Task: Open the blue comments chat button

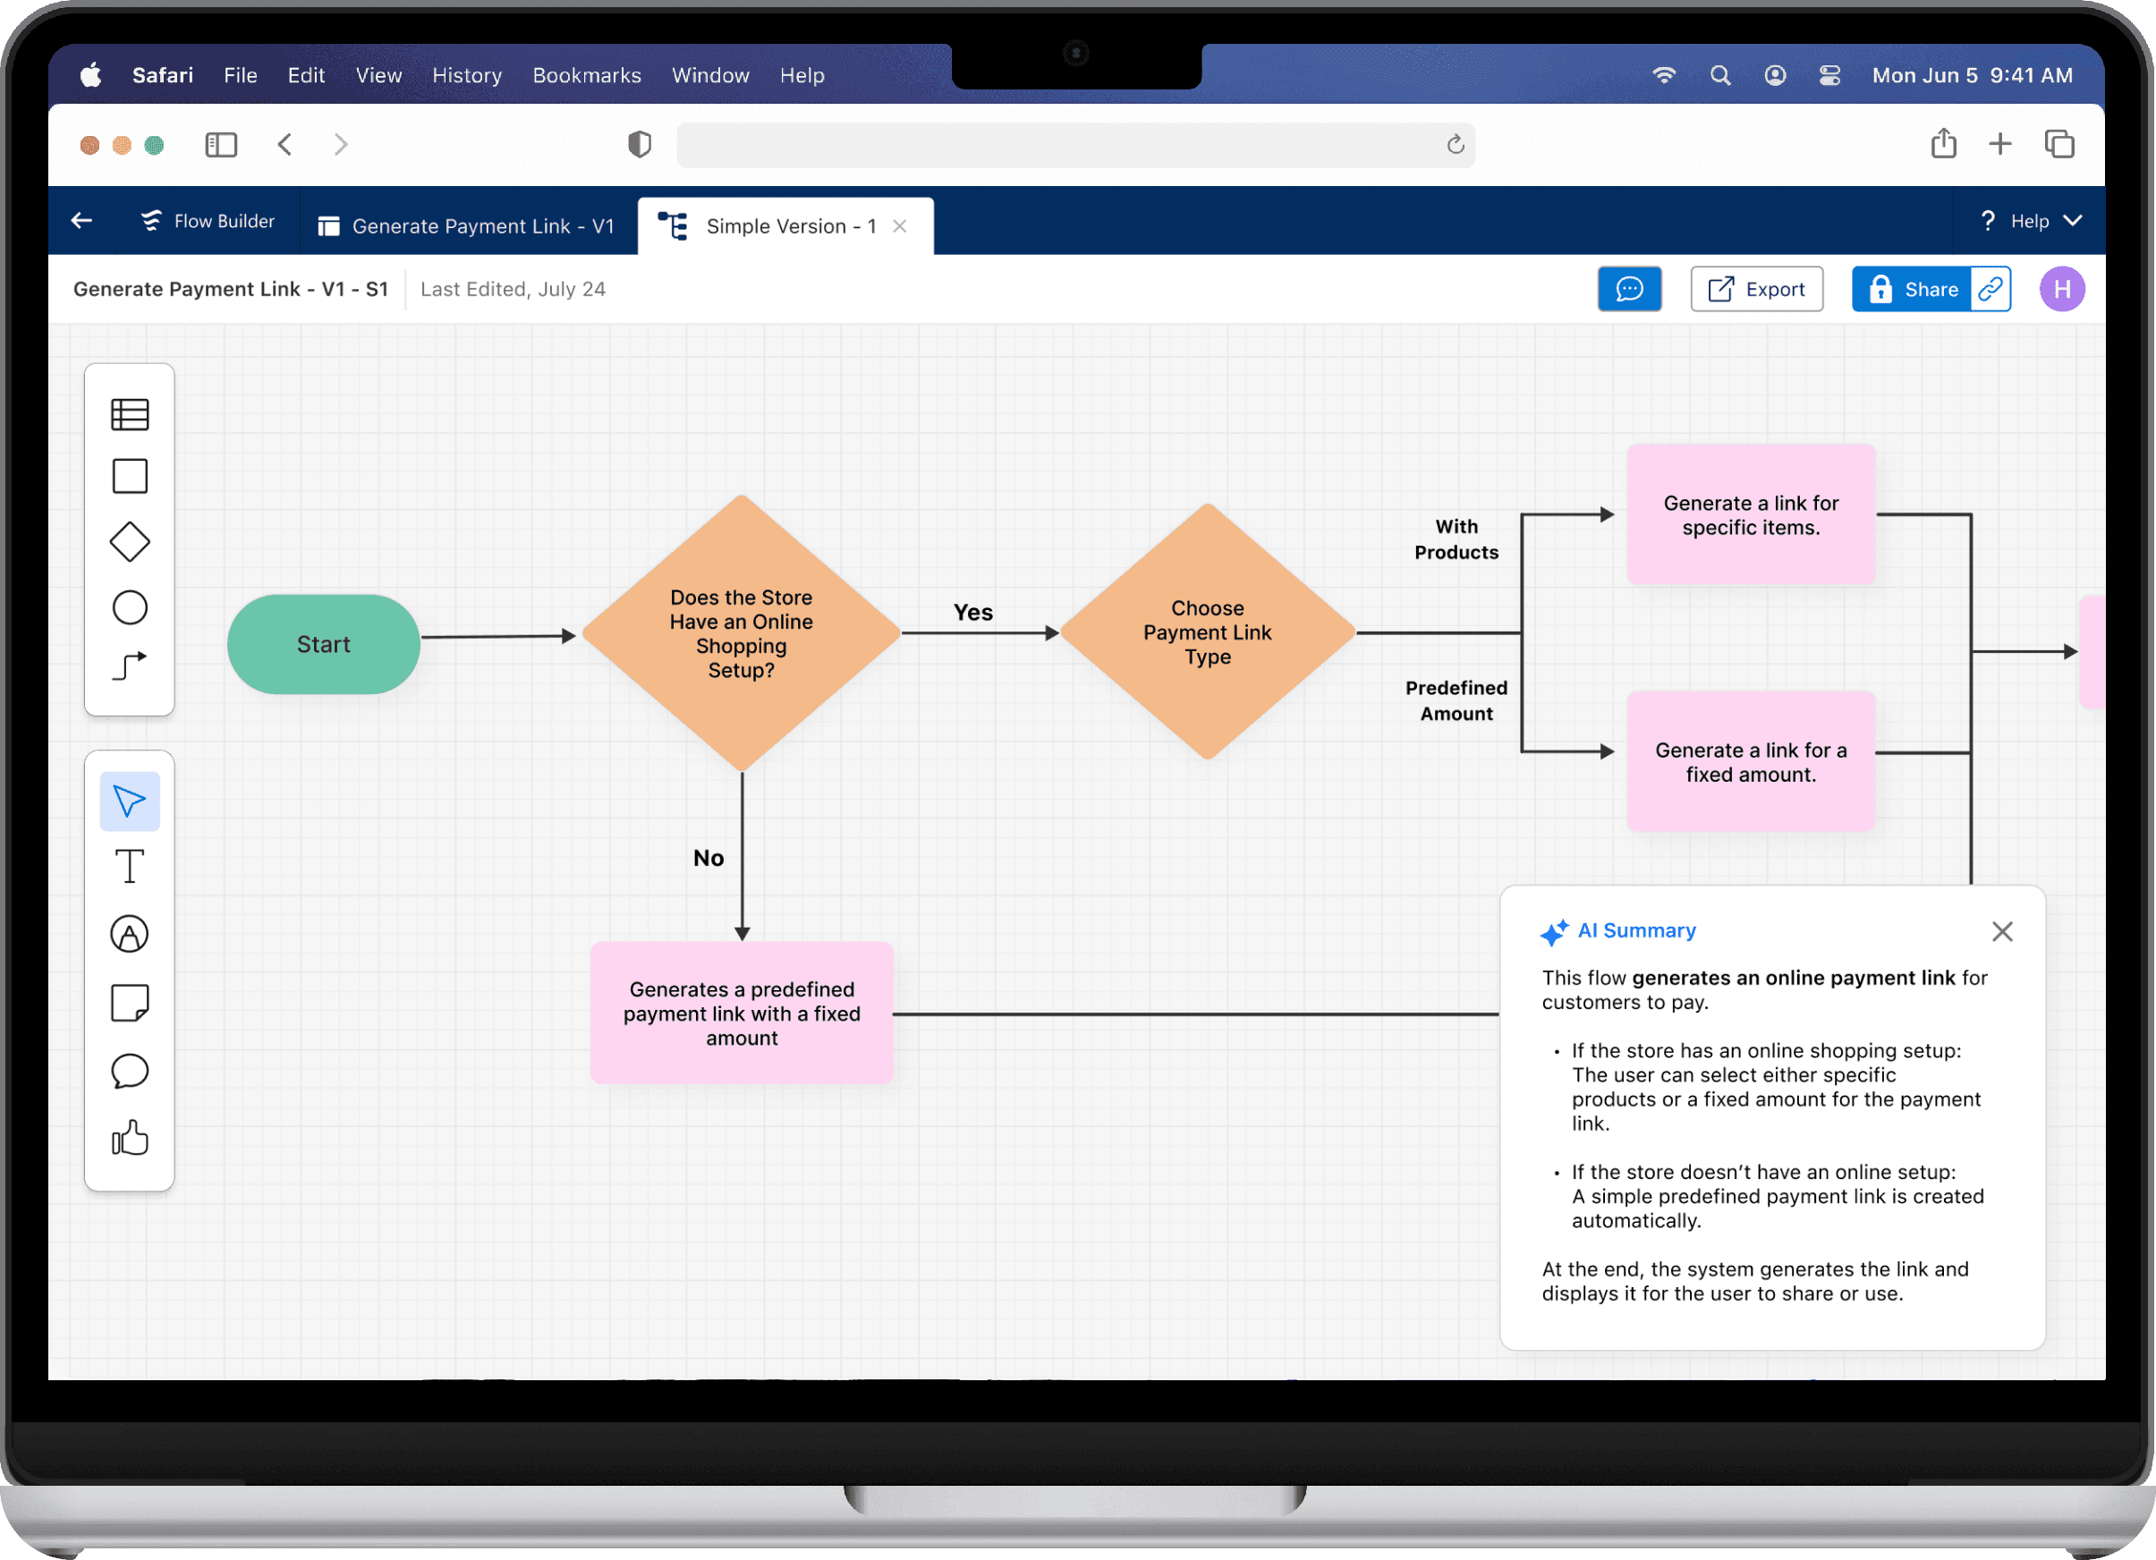Action: click(x=1628, y=289)
